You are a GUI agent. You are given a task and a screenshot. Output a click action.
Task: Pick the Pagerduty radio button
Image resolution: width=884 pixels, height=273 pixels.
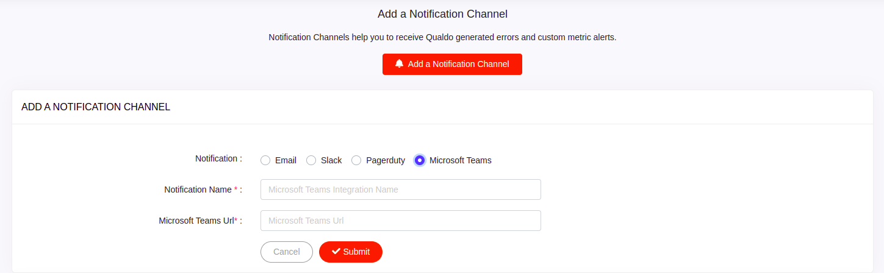click(356, 160)
